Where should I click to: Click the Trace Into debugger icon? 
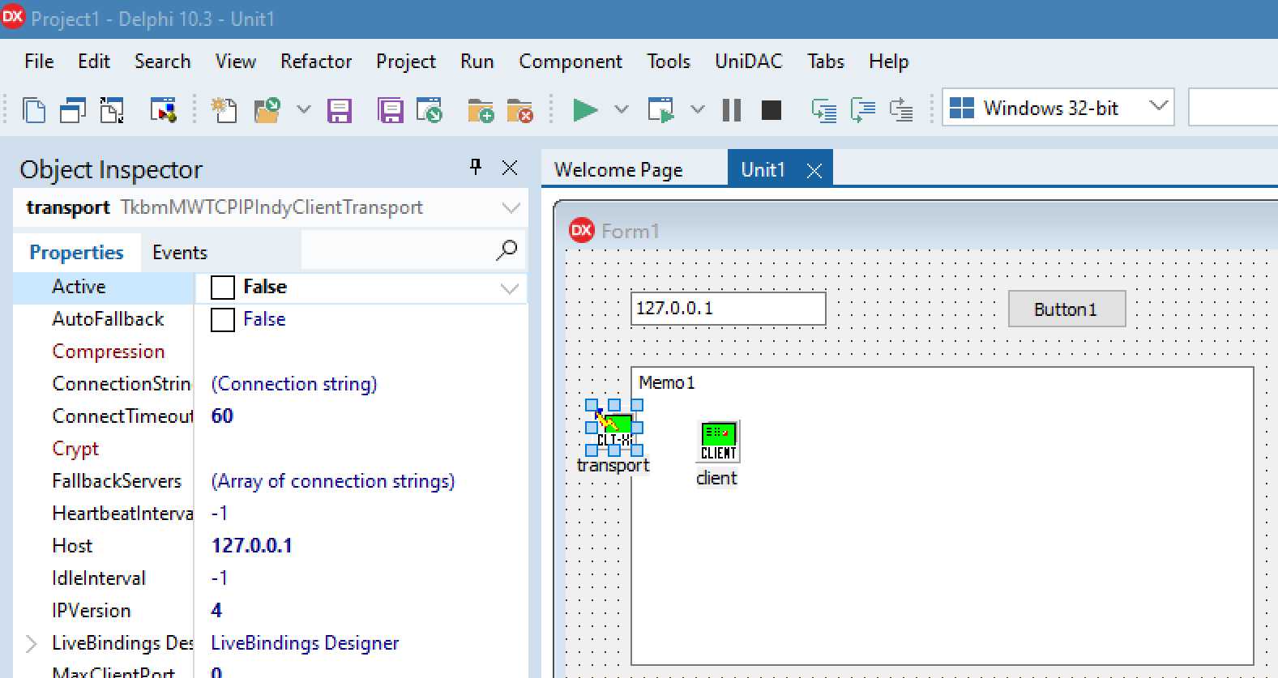point(824,109)
